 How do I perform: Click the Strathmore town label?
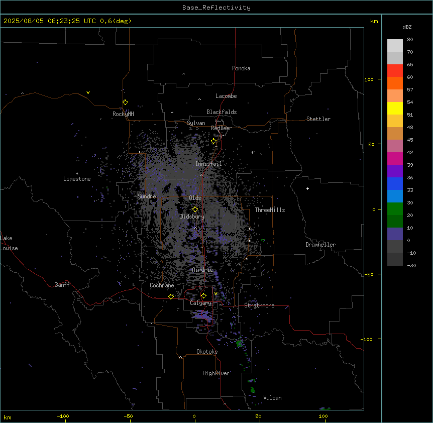[259, 305]
